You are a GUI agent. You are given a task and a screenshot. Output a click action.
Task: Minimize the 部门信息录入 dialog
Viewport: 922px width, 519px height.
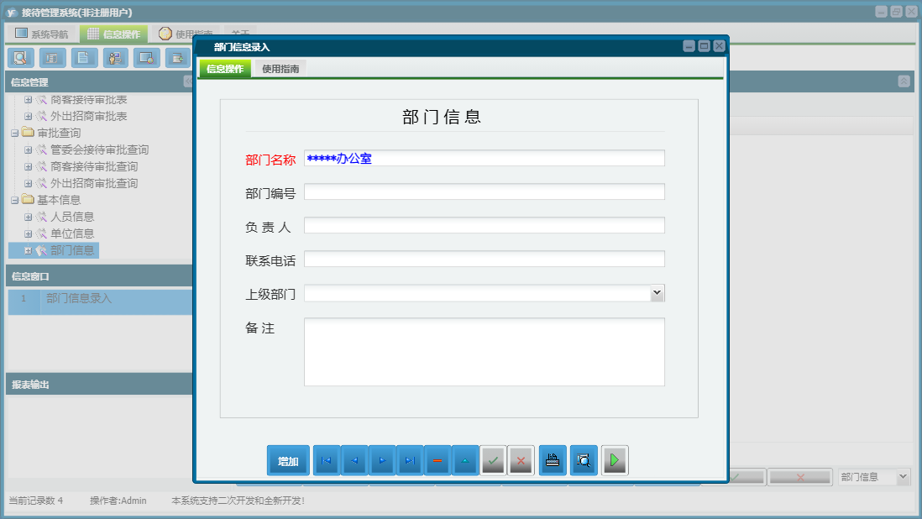click(689, 46)
